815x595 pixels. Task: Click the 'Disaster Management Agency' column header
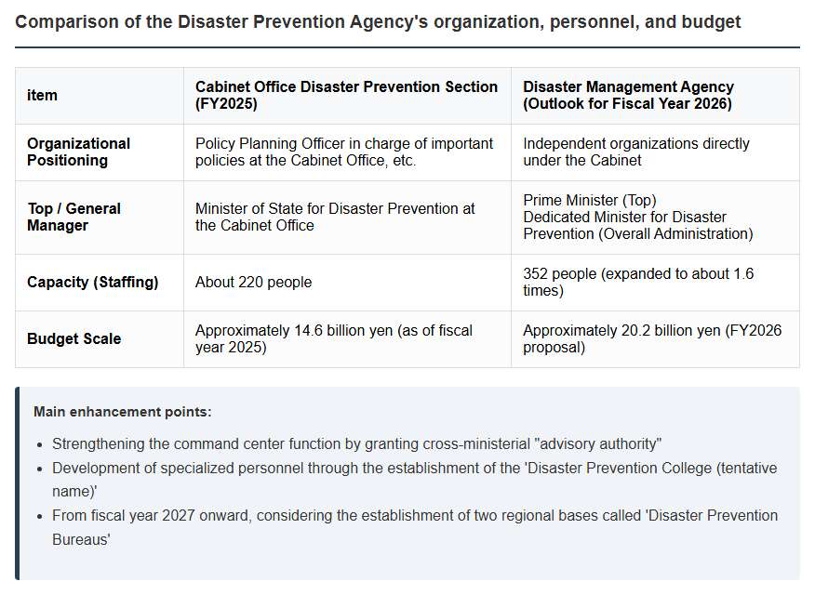click(655, 96)
